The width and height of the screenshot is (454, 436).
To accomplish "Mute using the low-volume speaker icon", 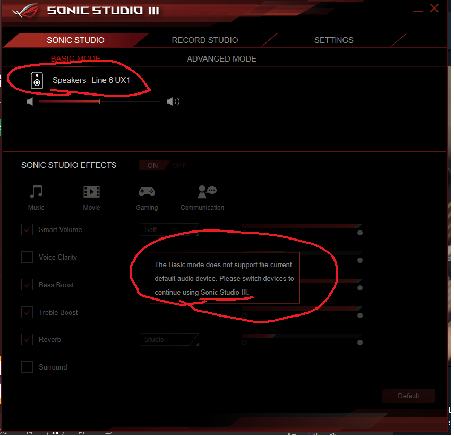I will coord(30,101).
